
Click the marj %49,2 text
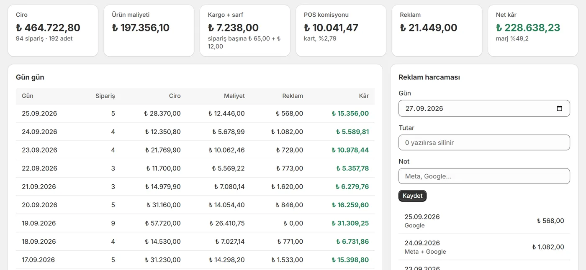pos(512,38)
